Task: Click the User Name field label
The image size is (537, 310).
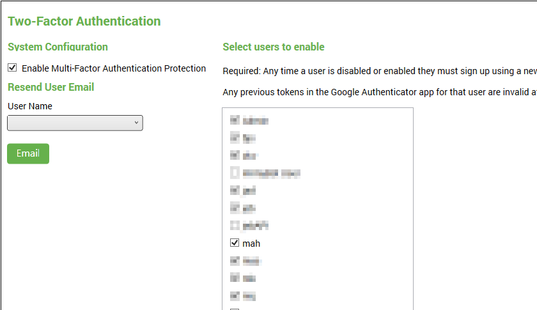Action: [30, 106]
